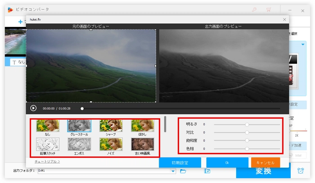The image size is (315, 183).
Task: Click the 飽和度 saturation slider handle
Action: [x=247, y=140]
